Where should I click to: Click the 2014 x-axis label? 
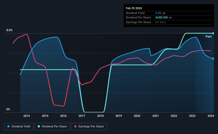tap(27, 116)
